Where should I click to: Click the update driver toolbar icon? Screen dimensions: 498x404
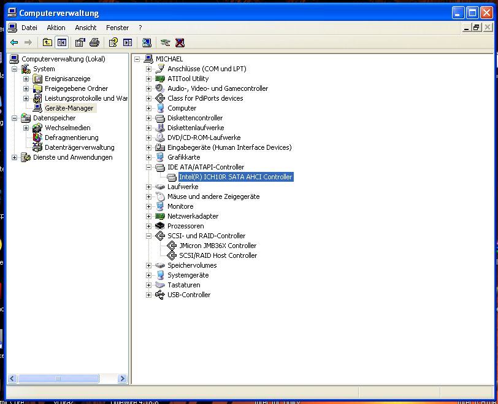click(165, 42)
